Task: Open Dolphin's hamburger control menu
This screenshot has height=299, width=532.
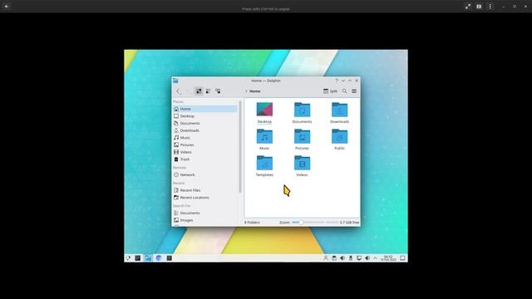Action: coord(354,91)
